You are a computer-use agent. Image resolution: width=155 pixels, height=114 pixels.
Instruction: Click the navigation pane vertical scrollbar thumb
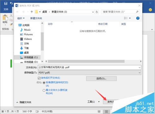42,41
